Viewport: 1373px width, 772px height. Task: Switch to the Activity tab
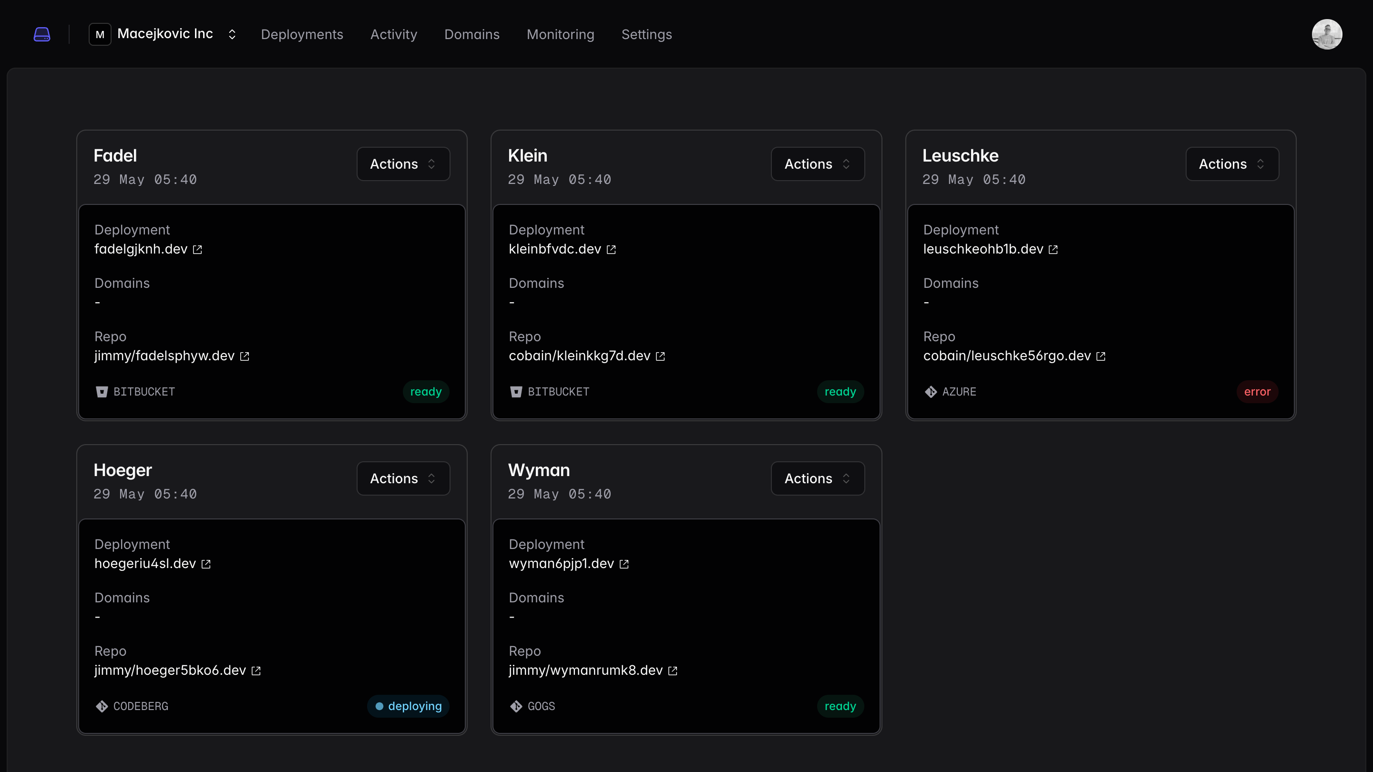(393, 35)
